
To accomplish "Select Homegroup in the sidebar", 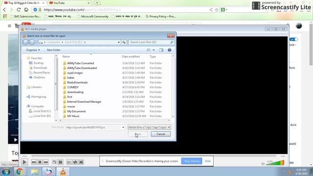I will coord(37,97).
